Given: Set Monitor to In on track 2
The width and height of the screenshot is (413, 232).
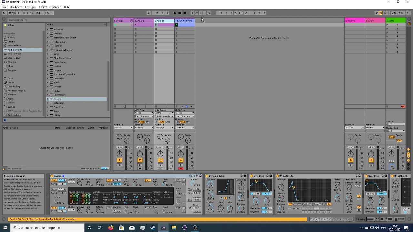Looking at the screenshot, I should click(x=136, y=122).
